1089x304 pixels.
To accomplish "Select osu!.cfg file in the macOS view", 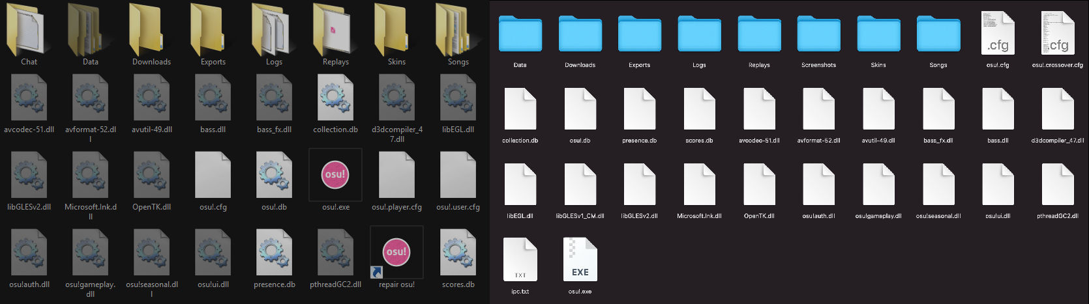I will click(x=998, y=33).
